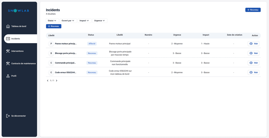Click the Contracts de maintenance tools icon
This screenshot has height=138, width=269.
click(8, 64)
